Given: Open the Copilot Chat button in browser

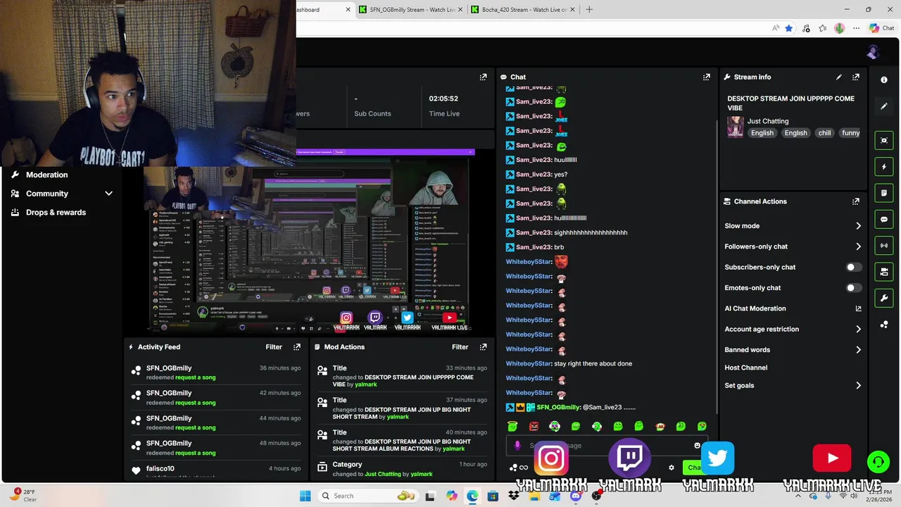Looking at the screenshot, I should [881, 28].
